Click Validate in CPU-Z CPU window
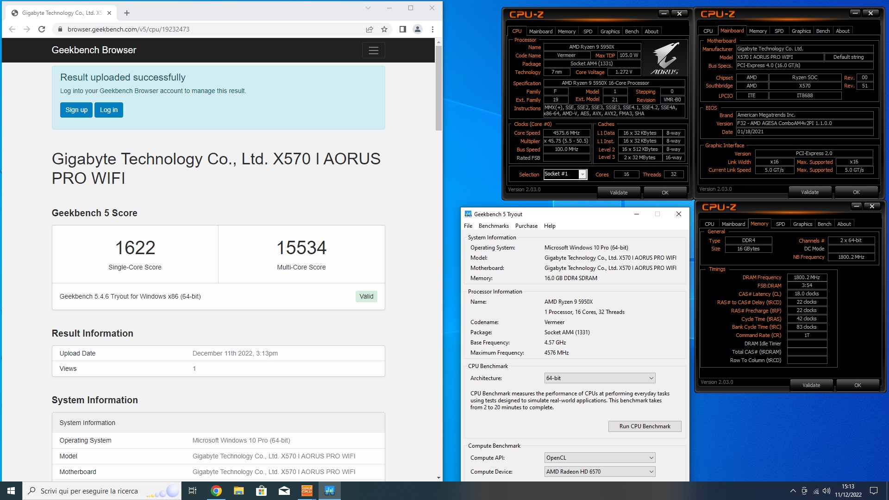 click(619, 193)
